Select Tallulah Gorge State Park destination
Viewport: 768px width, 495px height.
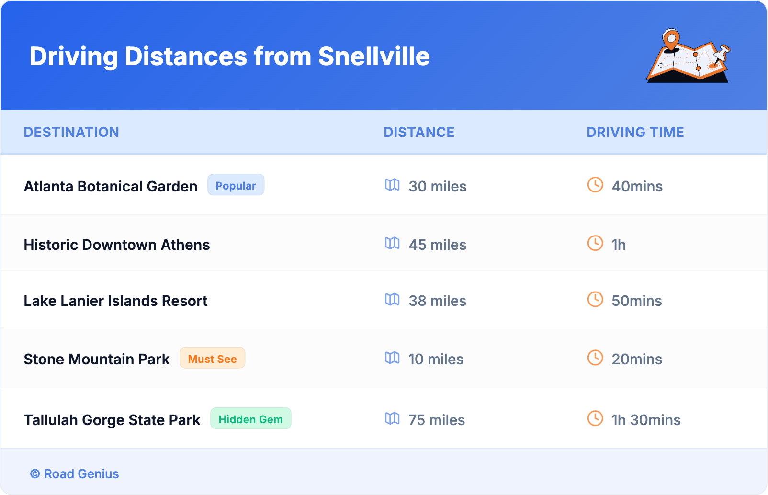click(112, 420)
